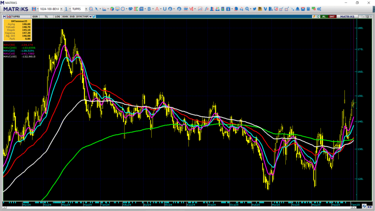This screenshot has height=211, width=375.
Task: Click the magnifier search icon beside symbol box
Action: [91, 9]
